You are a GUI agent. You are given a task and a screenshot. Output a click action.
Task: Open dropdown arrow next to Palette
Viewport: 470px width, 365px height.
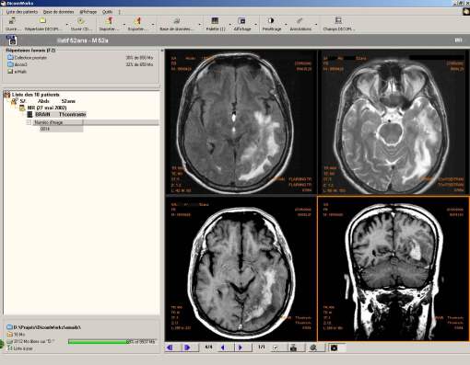(229, 24)
